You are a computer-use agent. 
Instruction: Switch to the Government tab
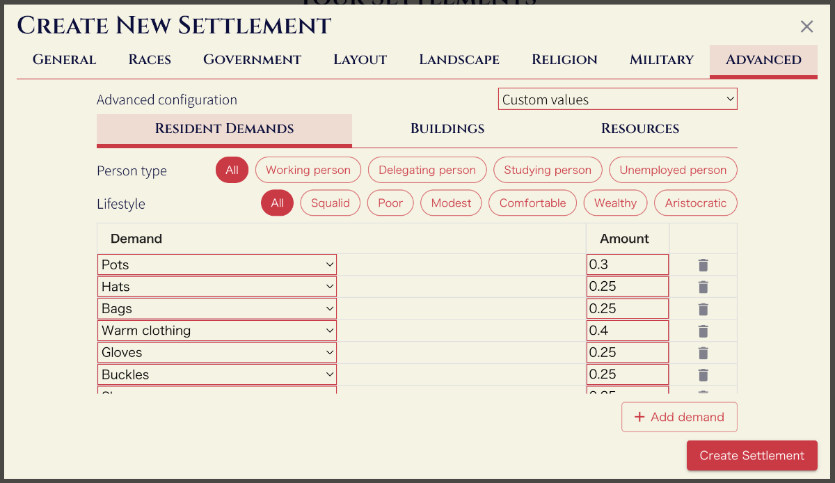(x=252, y=60)
